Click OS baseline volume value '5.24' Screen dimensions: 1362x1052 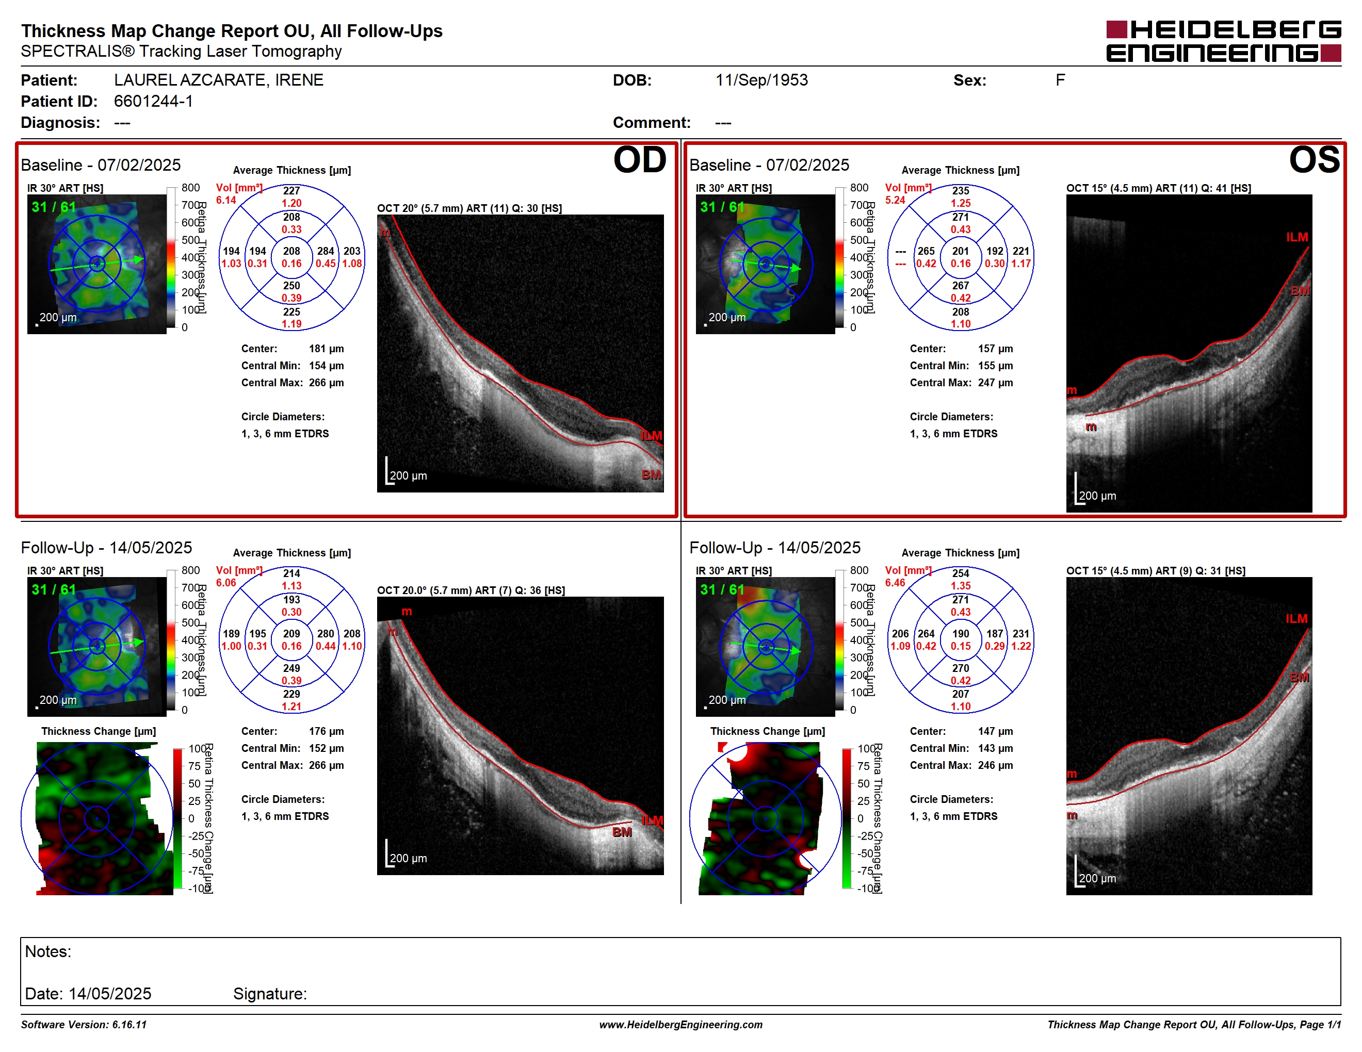click(895, 200)
